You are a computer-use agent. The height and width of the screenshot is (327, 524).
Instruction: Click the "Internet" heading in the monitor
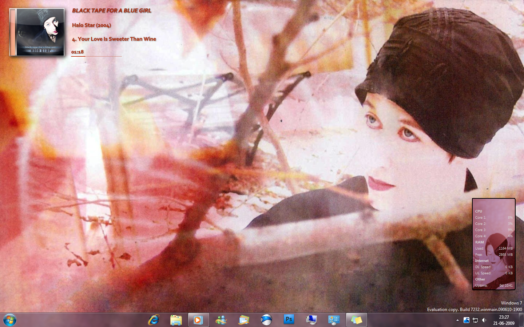pos(482,261)
